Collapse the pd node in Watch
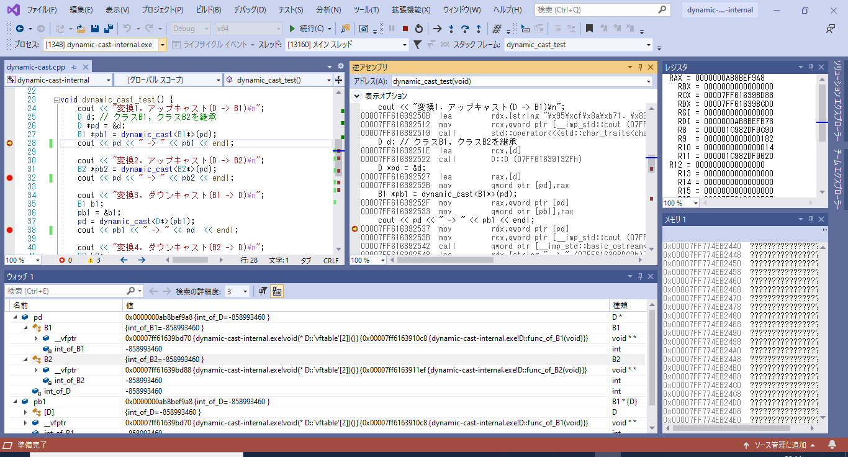 point(15,317)
